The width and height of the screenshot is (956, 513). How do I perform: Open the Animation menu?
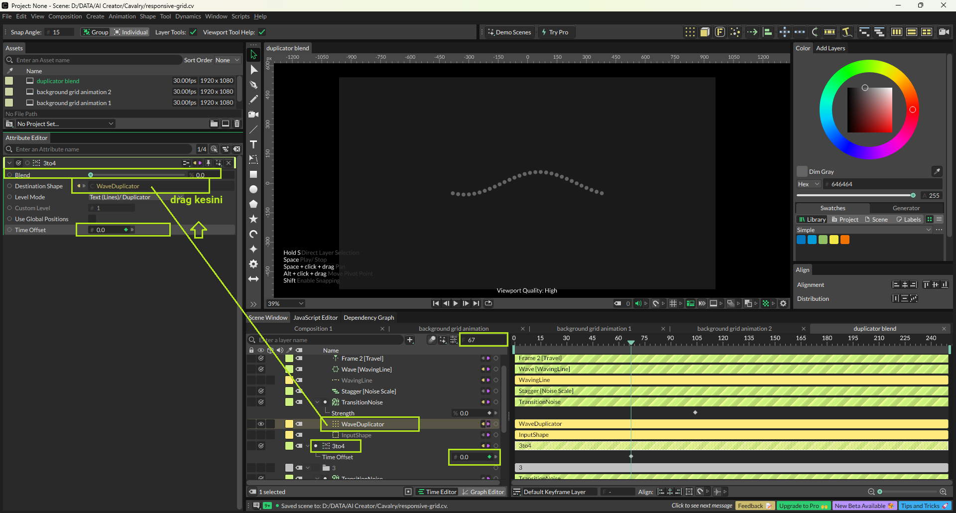click(x=122, y=16)
